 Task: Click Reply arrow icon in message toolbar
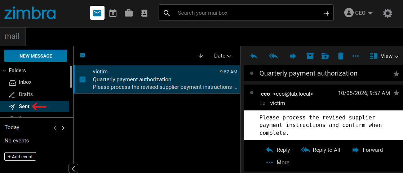click(254, 56)
